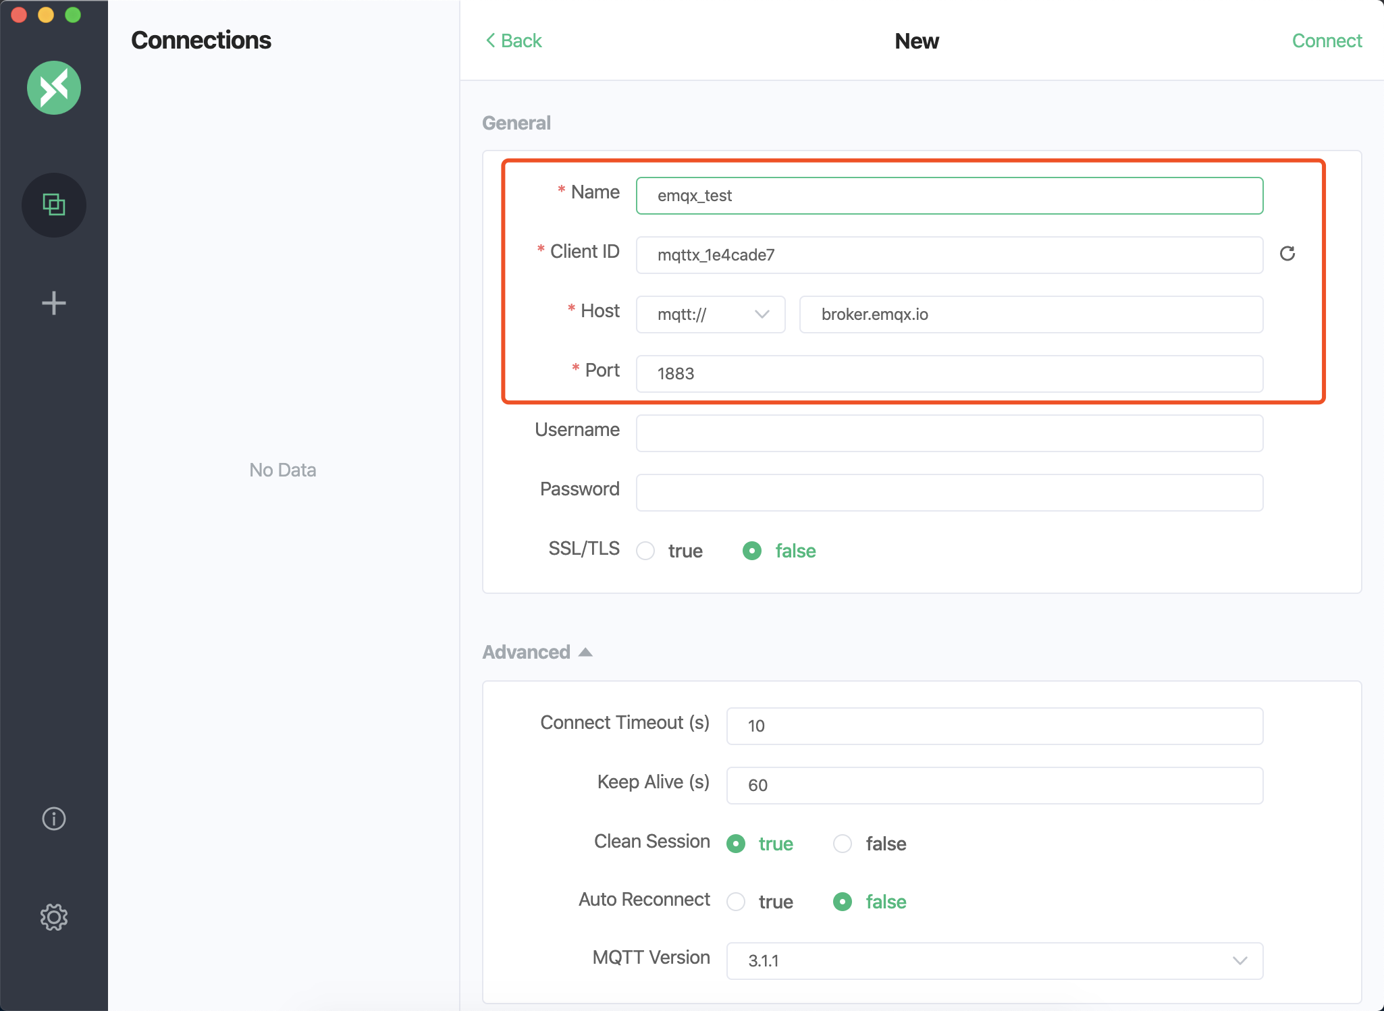Click the yellow macOS minimize button
Image resolution: width=1384 pixels, height=1011 pixels.
pyautogui.click(x=46, y=15)
